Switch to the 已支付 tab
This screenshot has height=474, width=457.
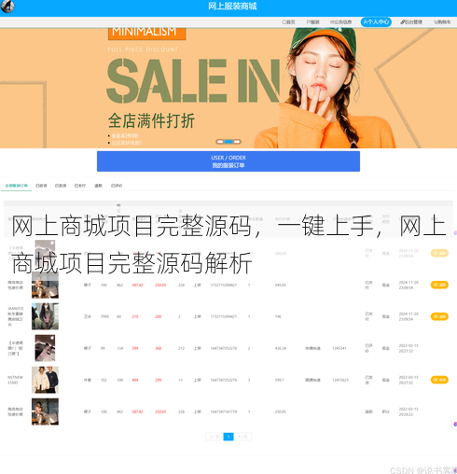click(80, 186)
